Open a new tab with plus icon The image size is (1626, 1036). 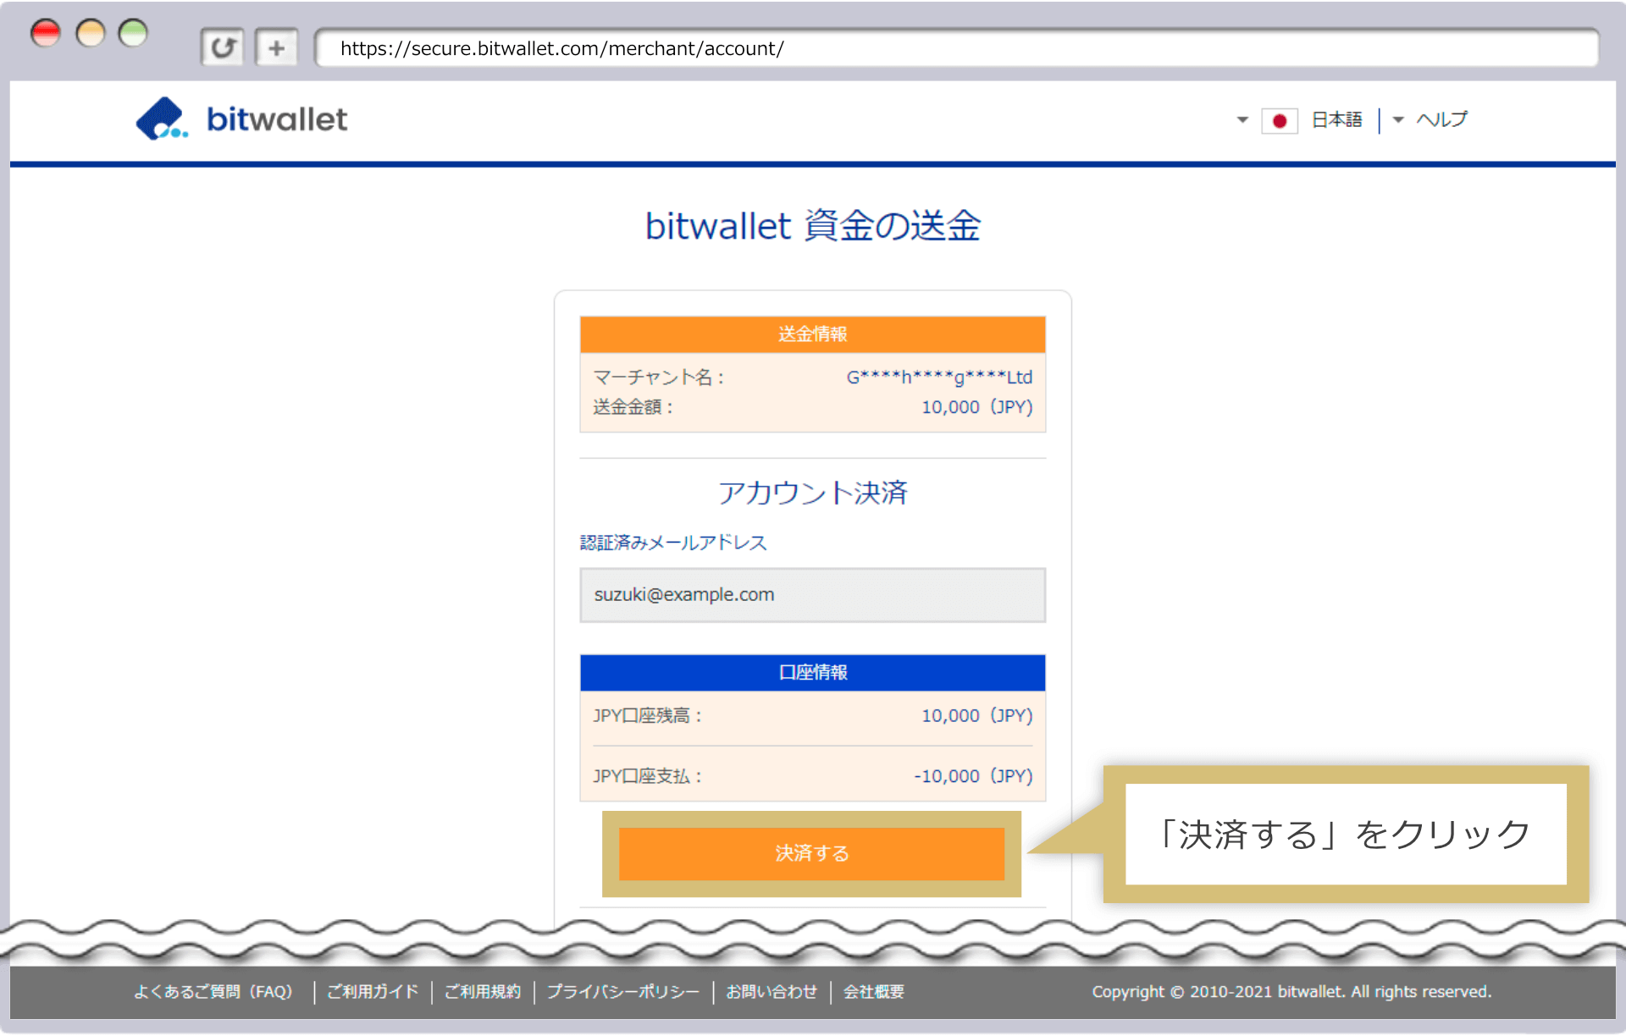click(276, 47)
